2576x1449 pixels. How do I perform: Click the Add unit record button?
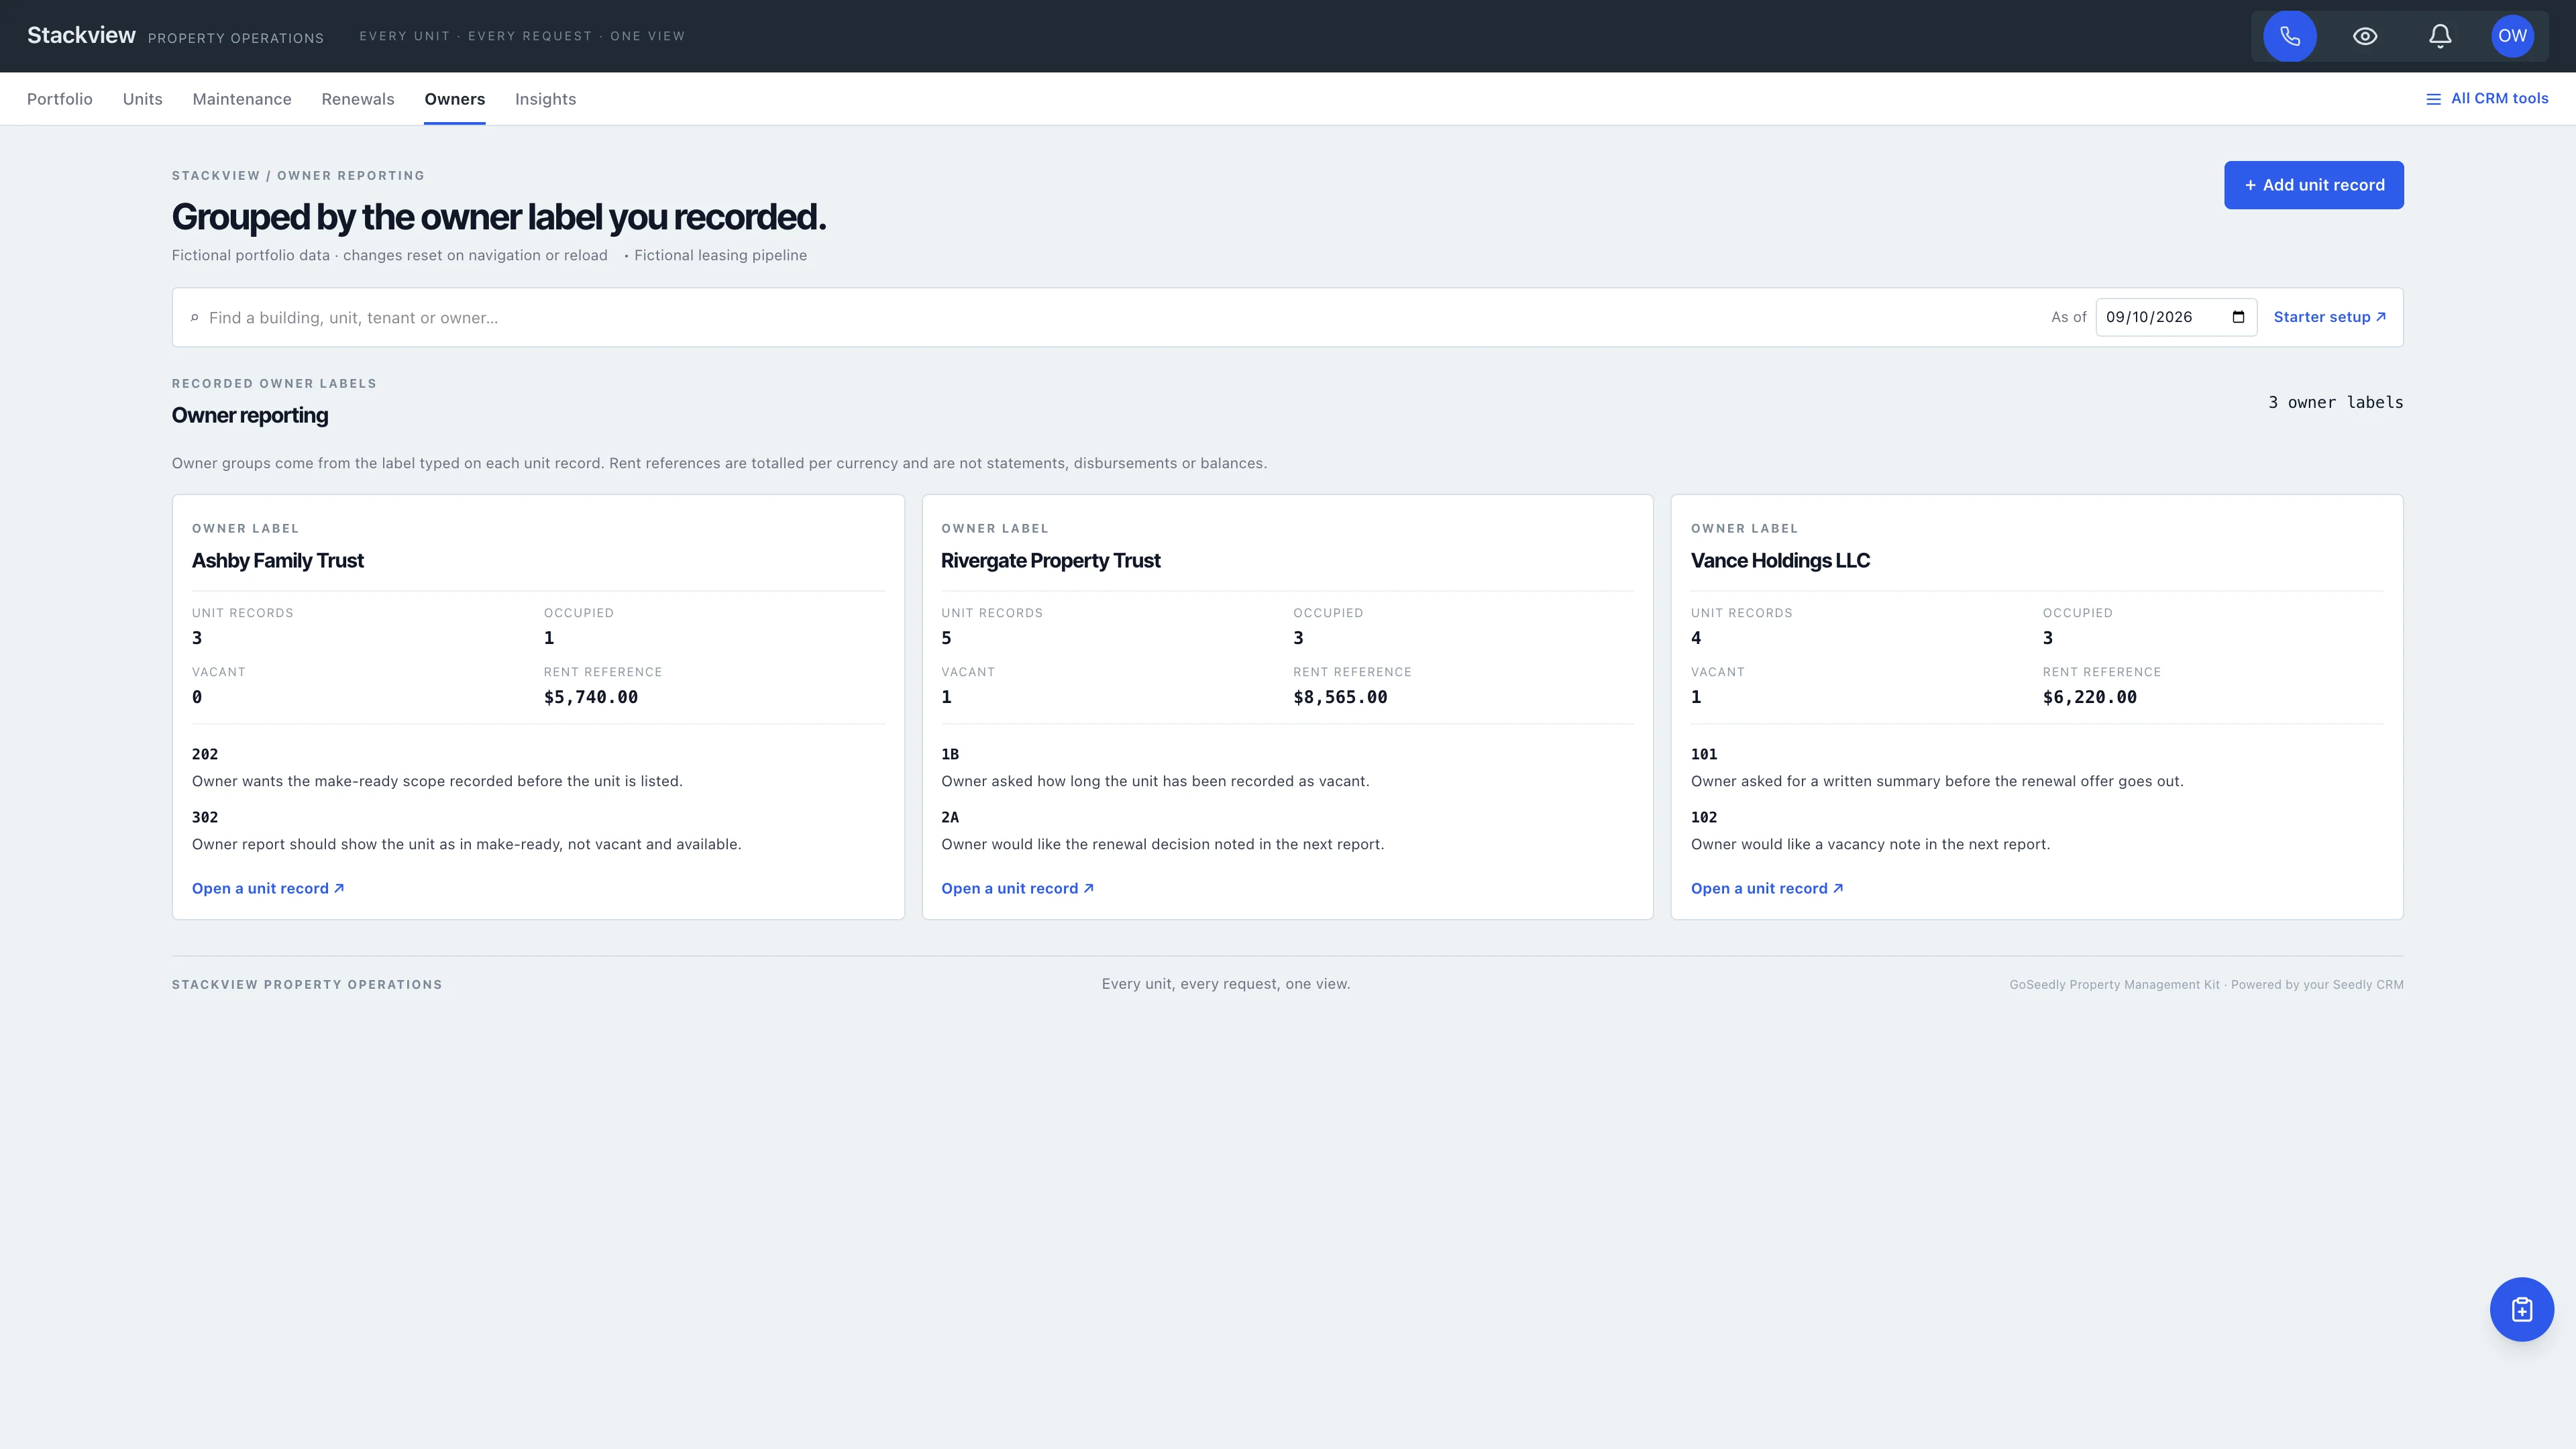click(2314, 185)
